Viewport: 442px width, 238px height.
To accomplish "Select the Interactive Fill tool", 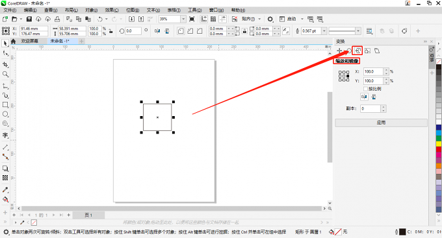I will pos(5,199).
